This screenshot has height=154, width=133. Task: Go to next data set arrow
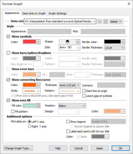(106, 22)
